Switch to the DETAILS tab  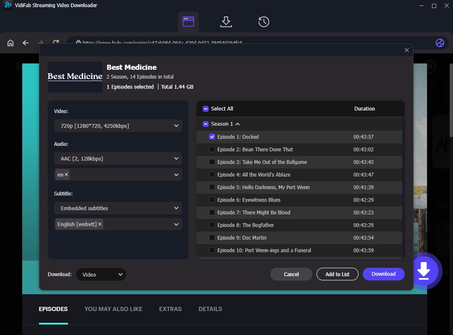click(210, 309)
